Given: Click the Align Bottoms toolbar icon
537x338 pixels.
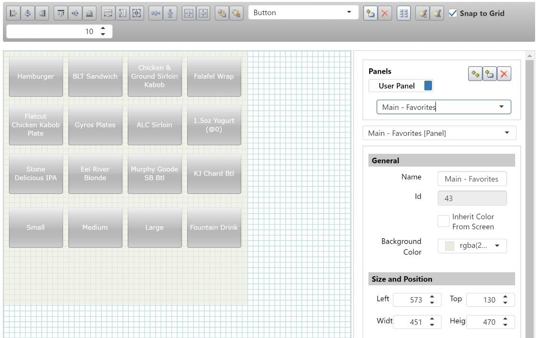Looking at the screenshot, I should point(89,13).
